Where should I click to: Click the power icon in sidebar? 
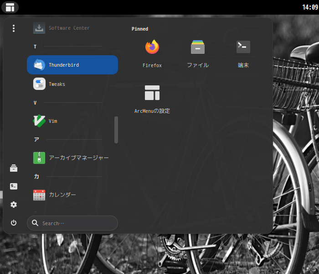pyautogui.click(x=14, y=223)
